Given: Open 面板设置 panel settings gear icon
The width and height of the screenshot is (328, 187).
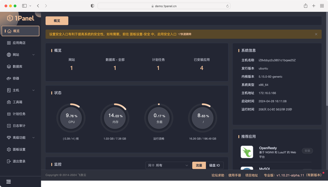Looking at the screenshot, I should [9, 150].
